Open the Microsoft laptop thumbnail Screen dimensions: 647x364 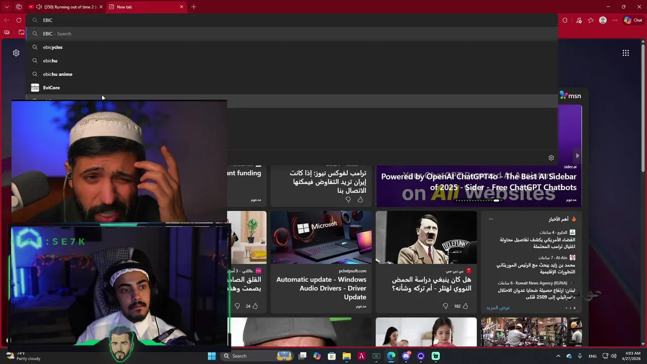321,238
